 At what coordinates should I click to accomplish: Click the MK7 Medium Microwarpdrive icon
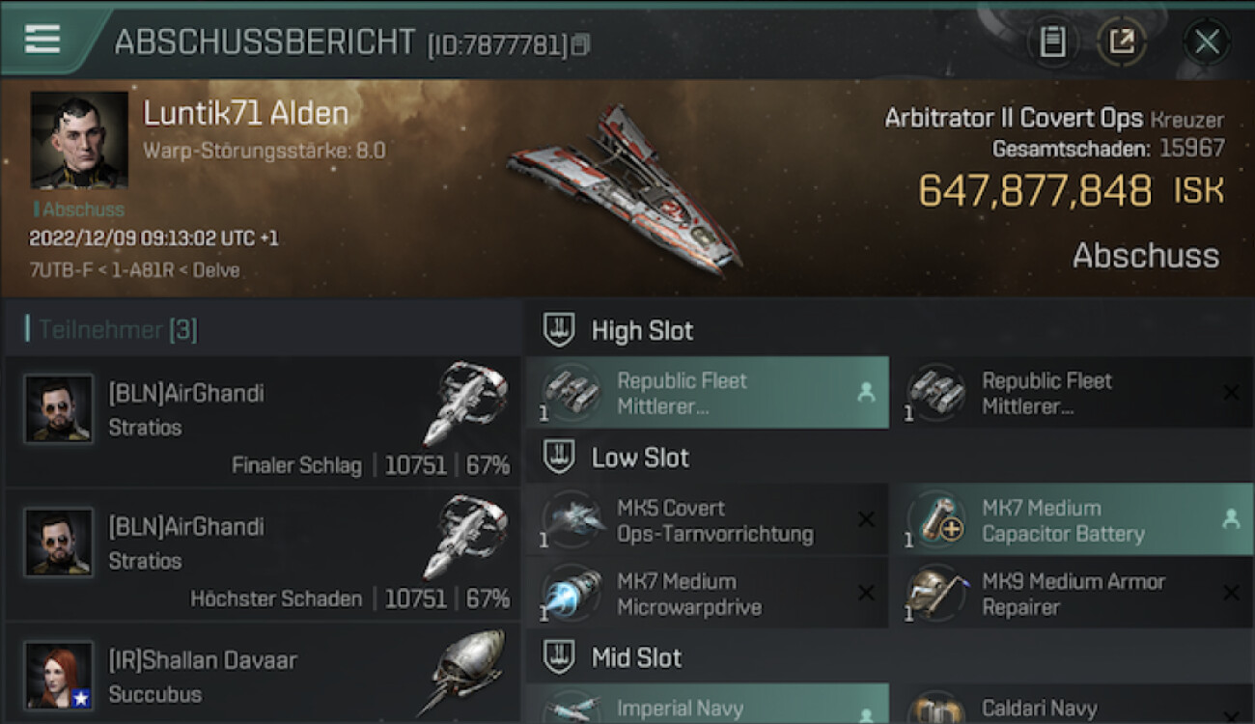(x=572, y=595)
